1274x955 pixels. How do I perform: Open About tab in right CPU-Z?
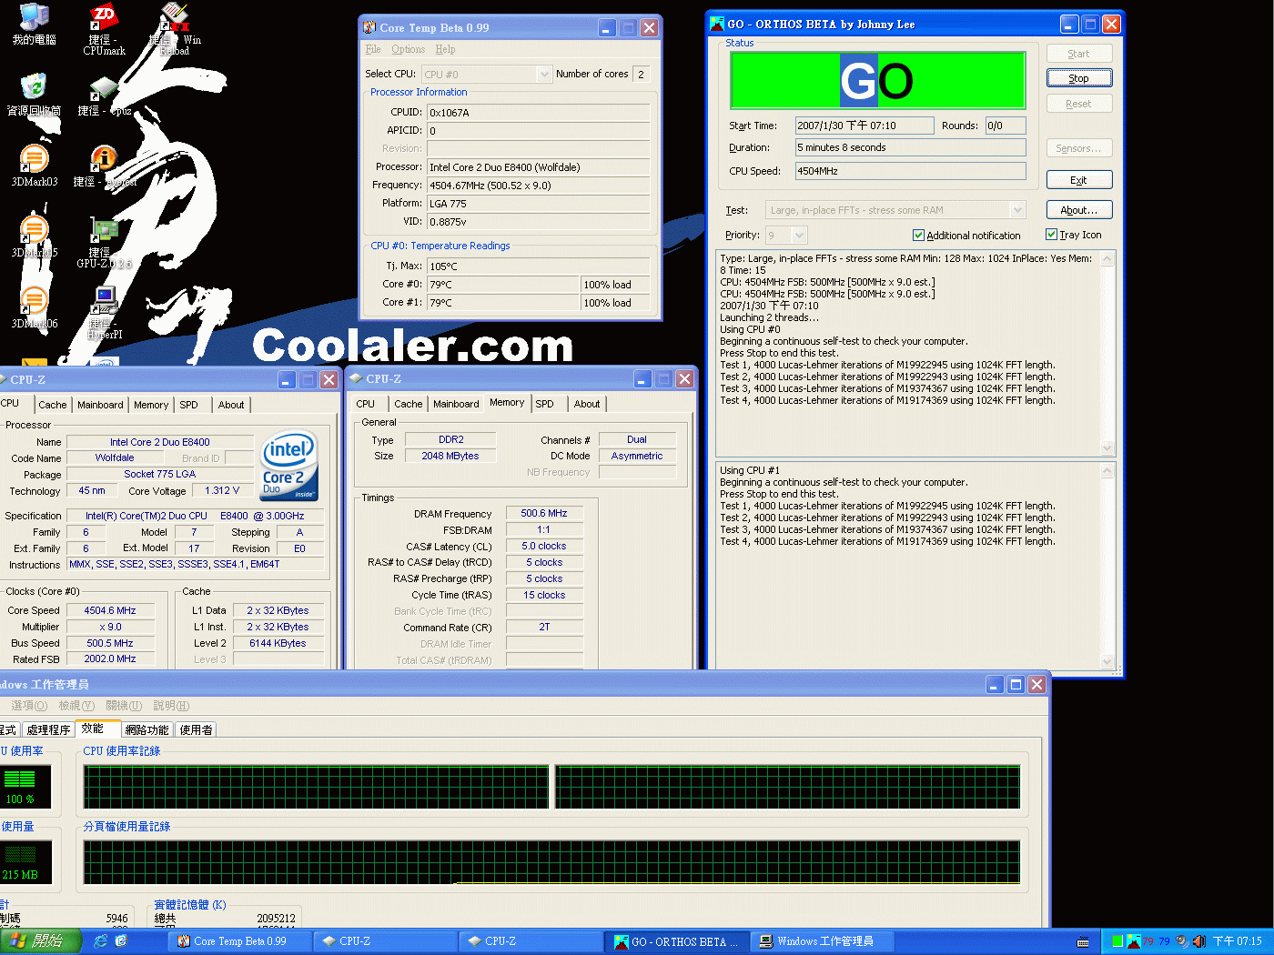587,404
